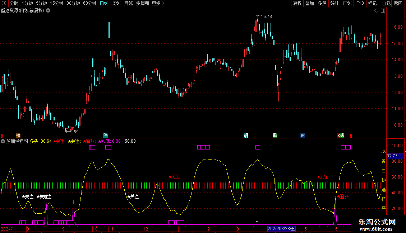Expand the 股朋指标网 indicator dropdown
Screen dimensions: 406x233
(3, 141)
